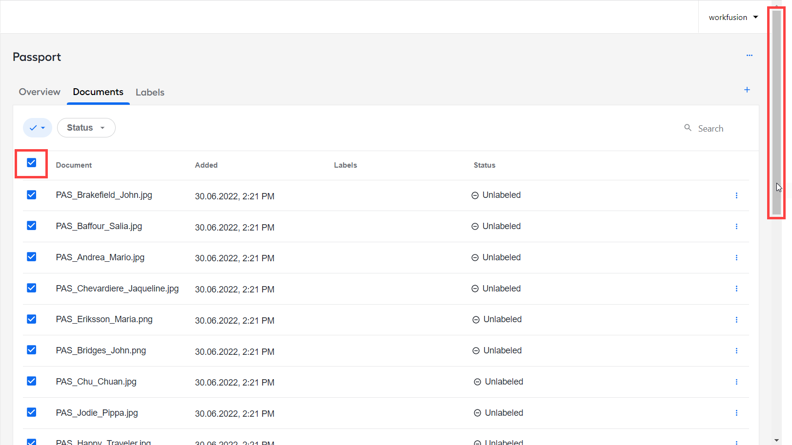Uncheck PAS_Bridges_John.png checkbox

(31, 350)
